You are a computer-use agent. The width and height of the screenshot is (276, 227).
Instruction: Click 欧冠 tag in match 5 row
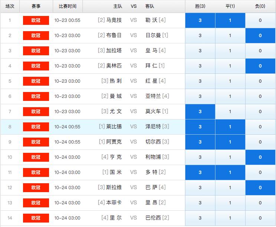pyautogui.click(x=36, y=81)
